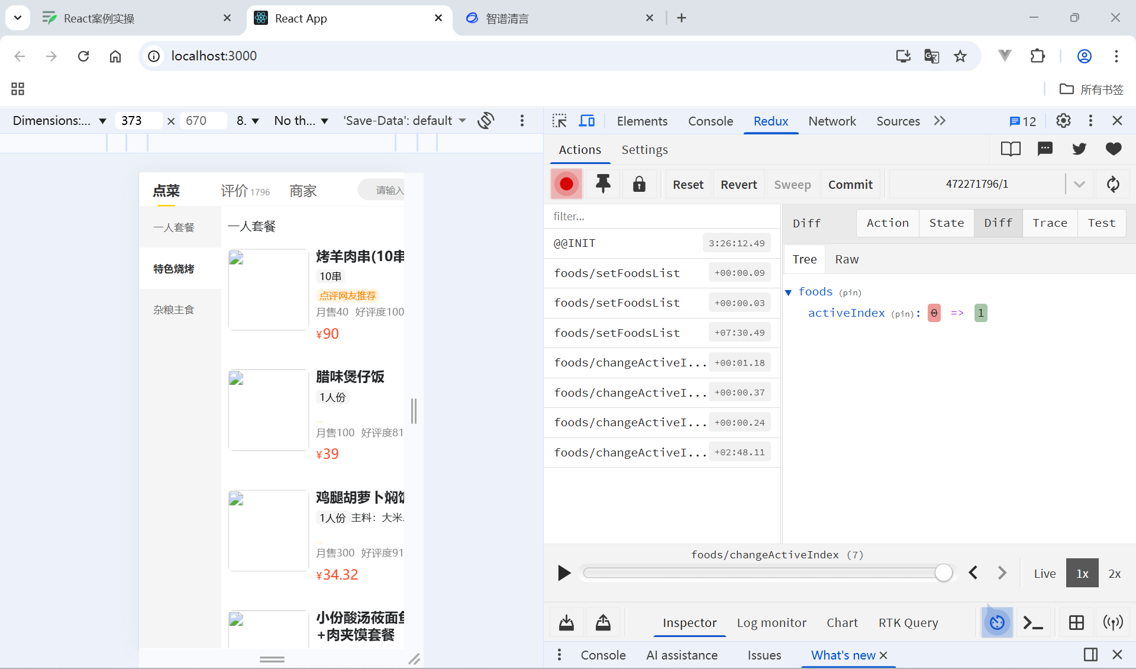Switch to the Network panel tab
The width and height of the screenshot is (1136, 669).
[832, 121]
